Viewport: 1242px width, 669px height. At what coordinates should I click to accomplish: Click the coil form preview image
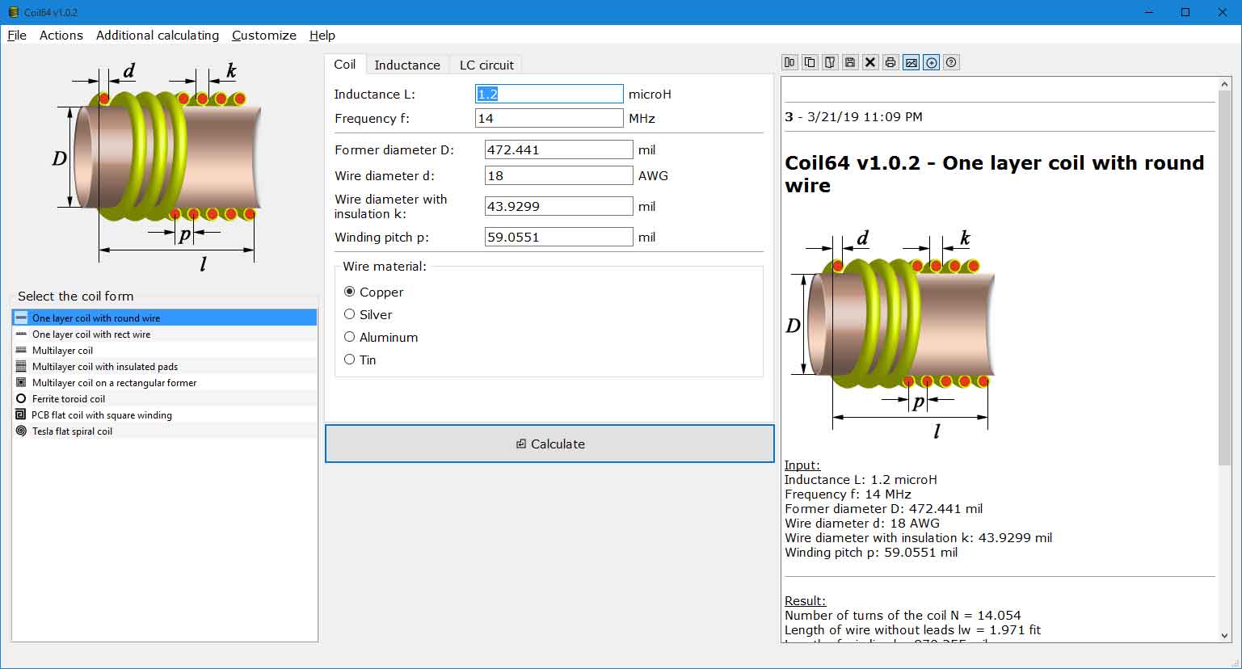point(158,167)
